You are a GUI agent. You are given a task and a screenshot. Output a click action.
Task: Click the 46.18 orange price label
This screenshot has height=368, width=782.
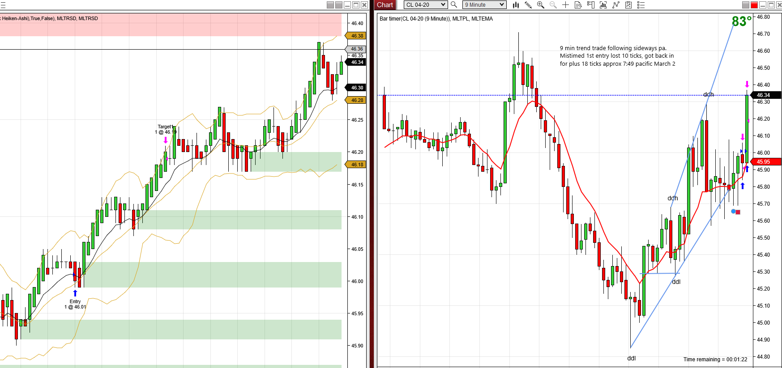click(356, 165)
